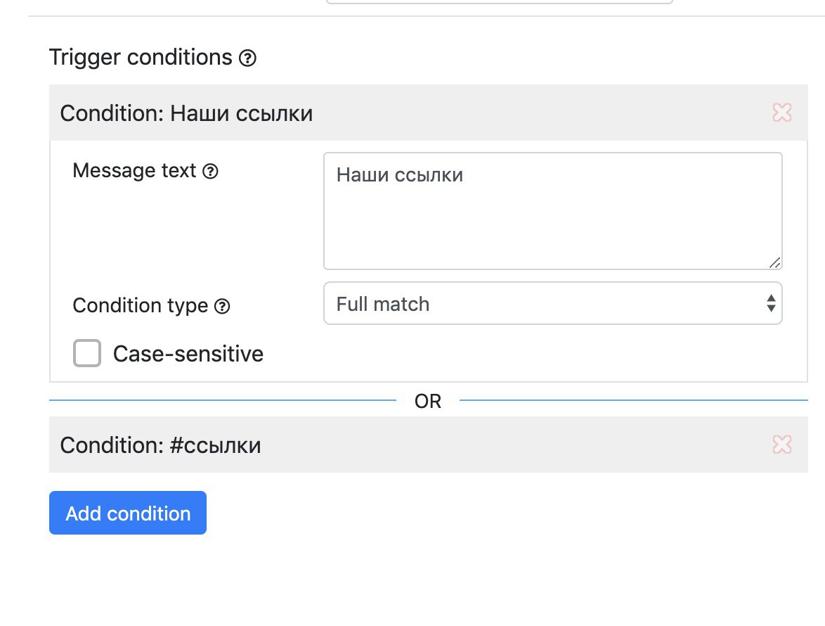
Task: Click the Message text field label
Action: click(x=134, y=171)
